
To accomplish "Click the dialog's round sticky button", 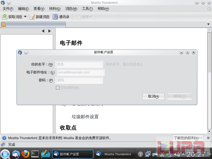I will tap(26, 53).
